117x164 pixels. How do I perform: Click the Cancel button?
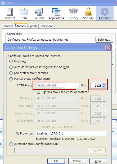77,161
